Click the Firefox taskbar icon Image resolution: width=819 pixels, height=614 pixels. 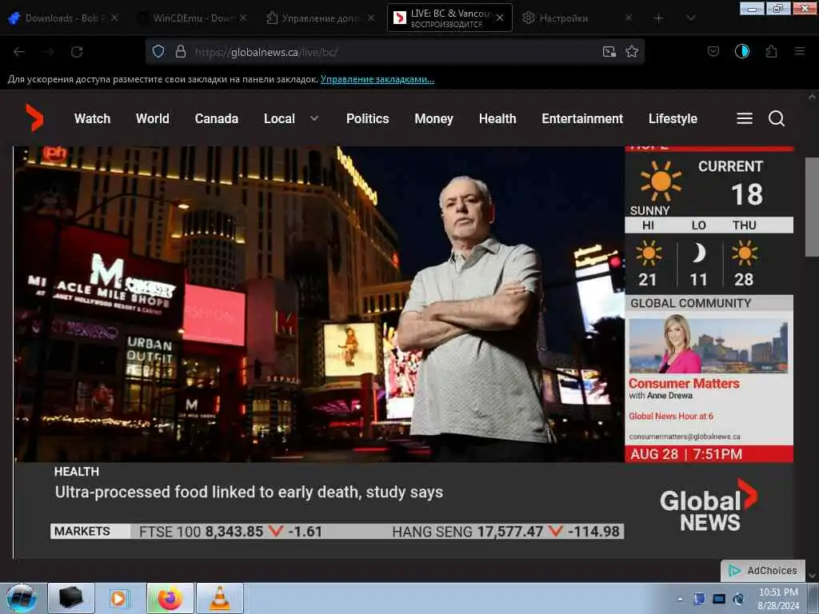tap(170, 598)
